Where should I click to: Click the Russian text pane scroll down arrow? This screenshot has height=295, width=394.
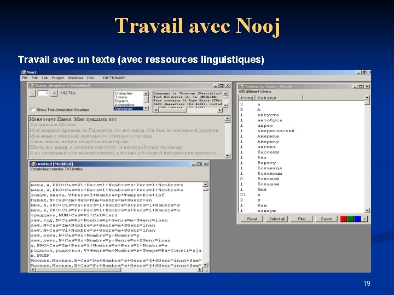pyautogui.click(x=228, y=156)
